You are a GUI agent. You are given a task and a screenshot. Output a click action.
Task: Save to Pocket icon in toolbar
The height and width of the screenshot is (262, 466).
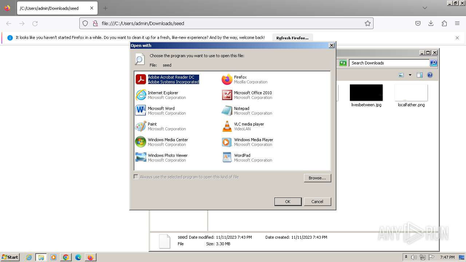(x=418, y=23)
